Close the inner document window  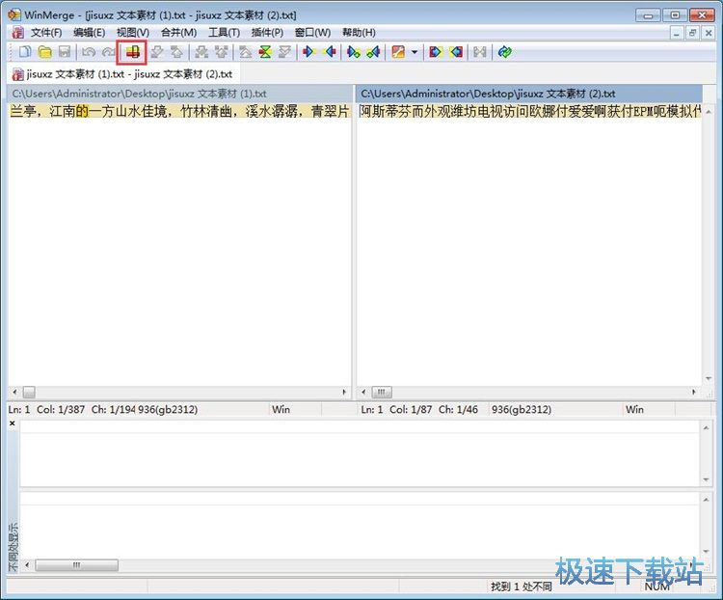click(x=709, y=33)
